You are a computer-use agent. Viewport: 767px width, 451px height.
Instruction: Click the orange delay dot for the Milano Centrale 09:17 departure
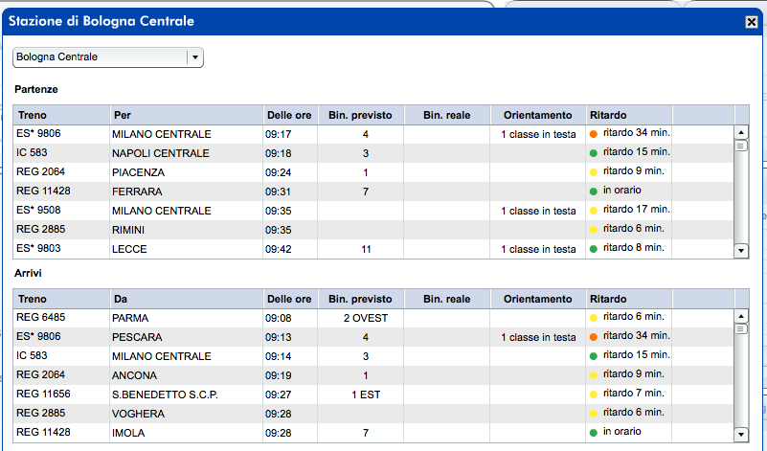point(594,134)
